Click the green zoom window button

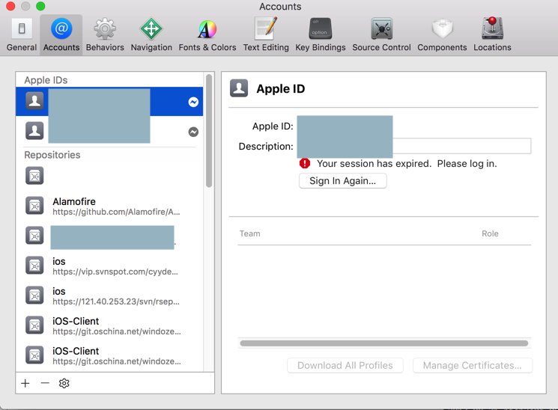pyautogui.click(x=40, y=6)
